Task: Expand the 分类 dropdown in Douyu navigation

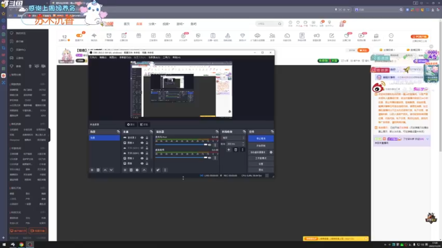Action: click(152, 24)
